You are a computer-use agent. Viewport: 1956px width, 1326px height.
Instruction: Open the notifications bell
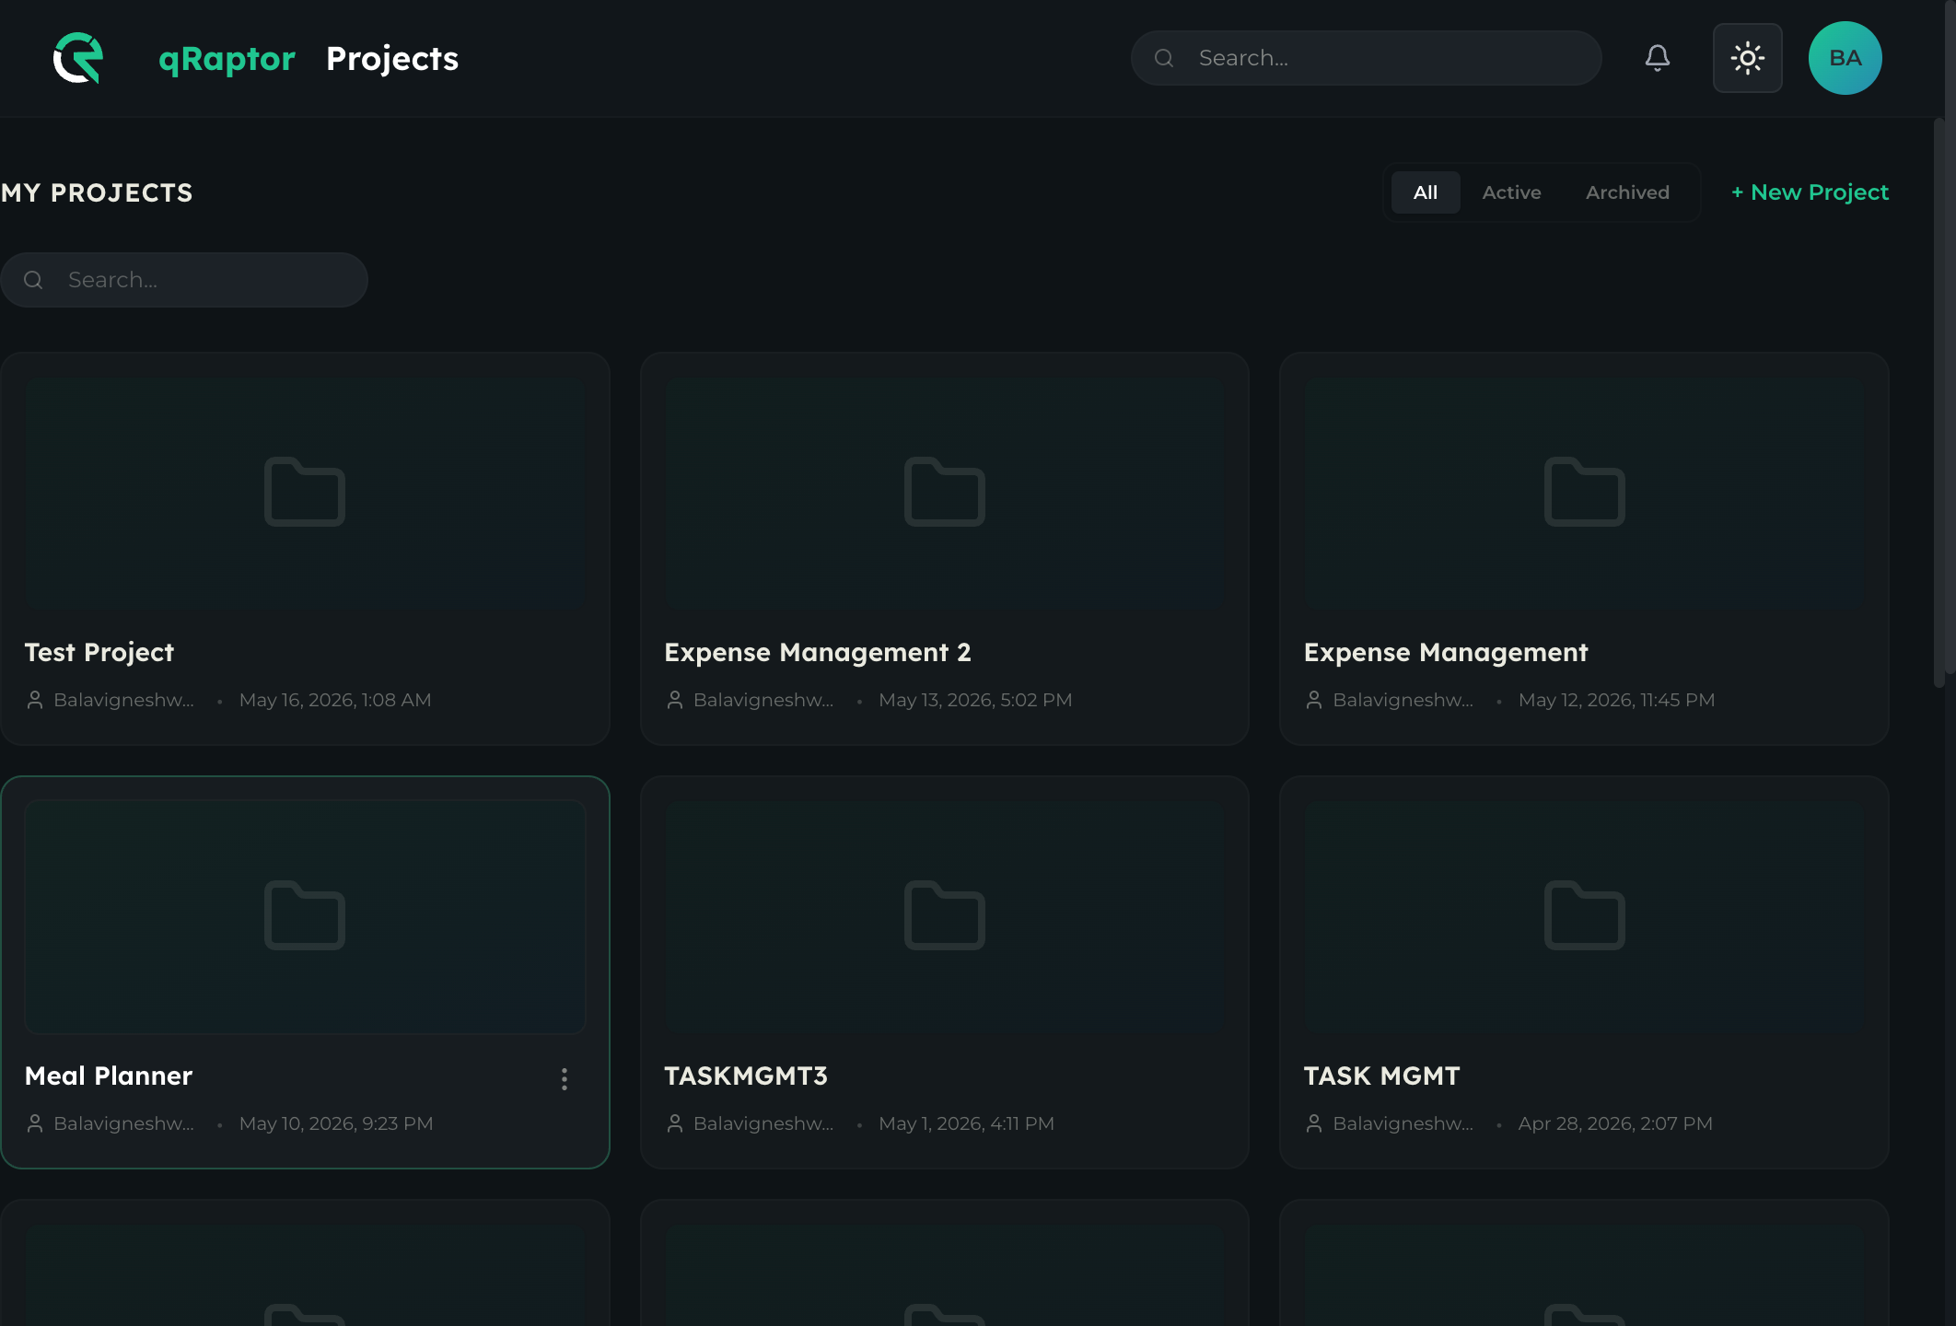click(x=1657, y=58)
